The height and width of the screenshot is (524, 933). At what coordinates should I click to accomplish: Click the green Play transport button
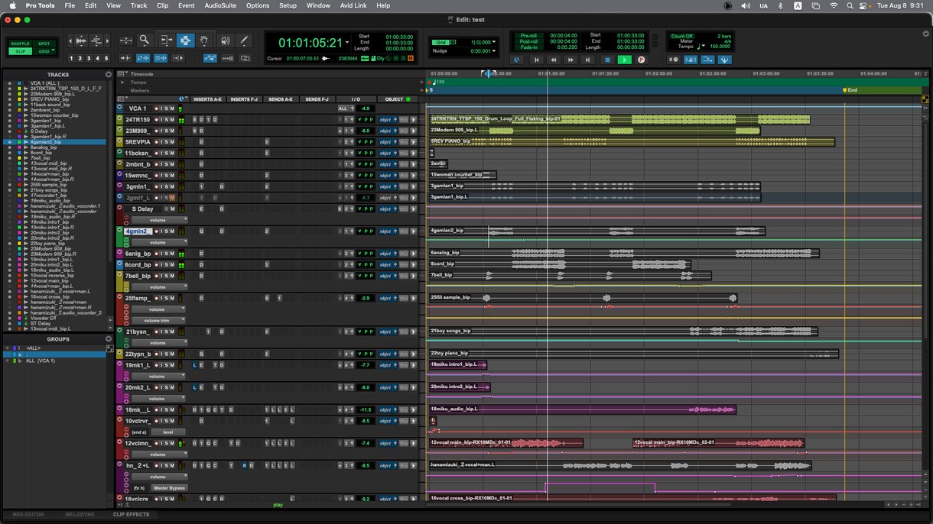click(x=625, y=60)
